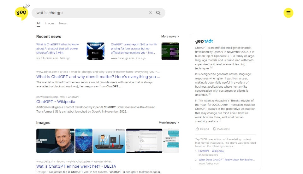Click the More news chevron arrow
The height and width of the screenshot is (174, 303).
click(x=178, y=37)
